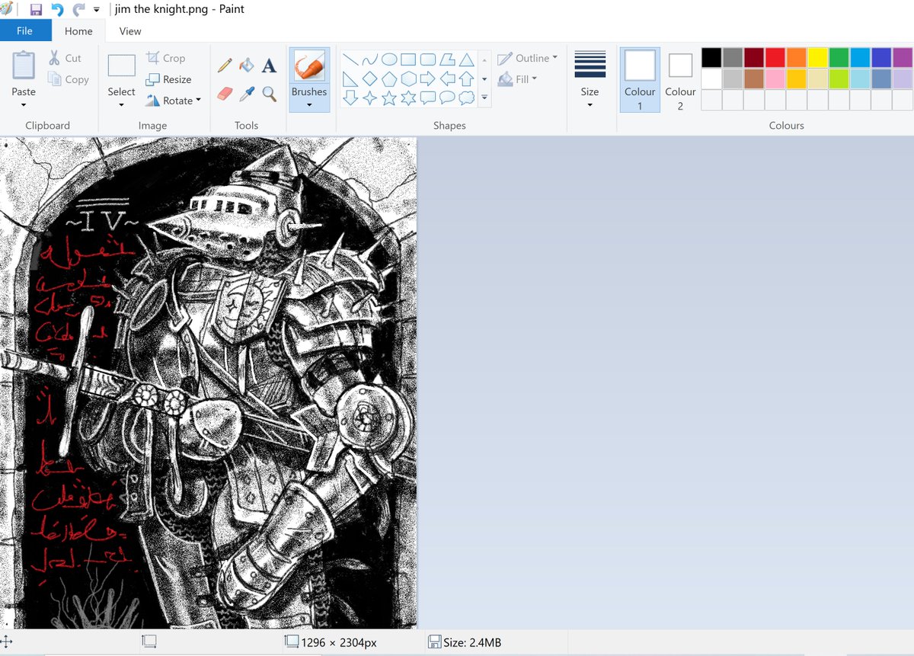
Task: Open the Size thickness dropdown
Action: tap(590, 80)
